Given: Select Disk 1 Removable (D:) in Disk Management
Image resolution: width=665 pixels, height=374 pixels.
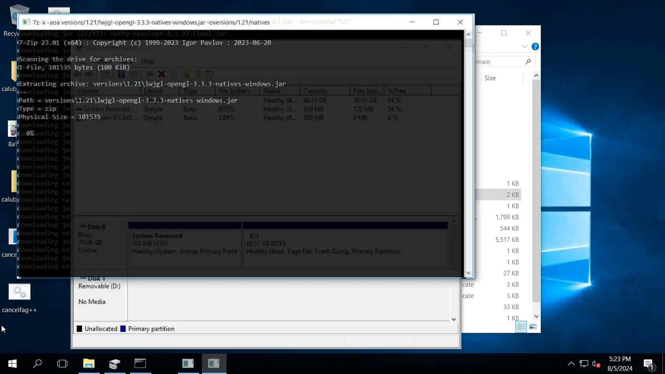Looking at the screenshot, I should tap(99, 298).
